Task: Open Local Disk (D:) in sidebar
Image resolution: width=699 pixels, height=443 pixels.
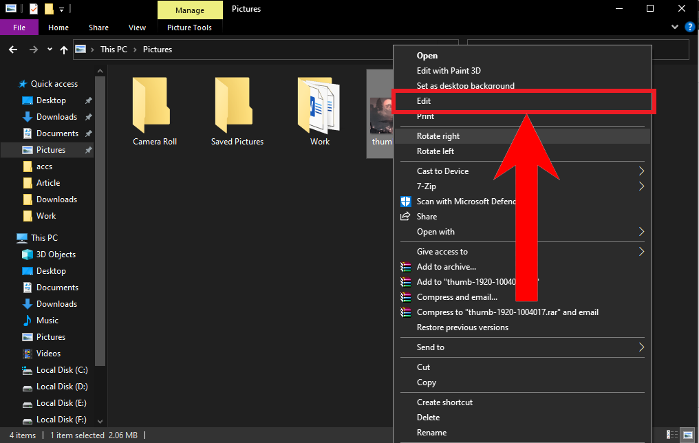Action: 61,387
